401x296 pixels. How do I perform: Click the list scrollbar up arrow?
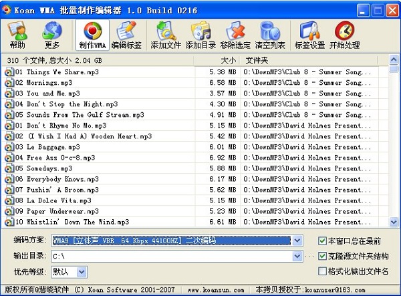click(x=394, y=60)
